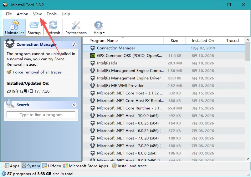Collapse the Connection Manager info panel
This screenshot has width=251, height=177.
point(74,45)
